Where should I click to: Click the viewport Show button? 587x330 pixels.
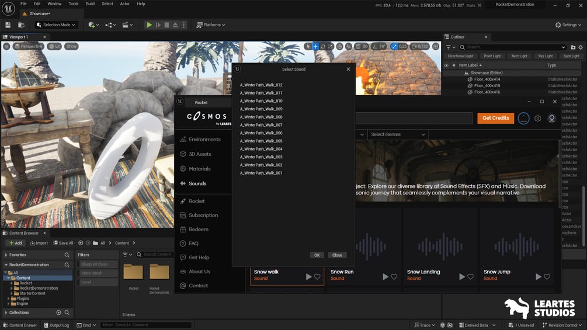pyautogui.click(x=71, y=46)
